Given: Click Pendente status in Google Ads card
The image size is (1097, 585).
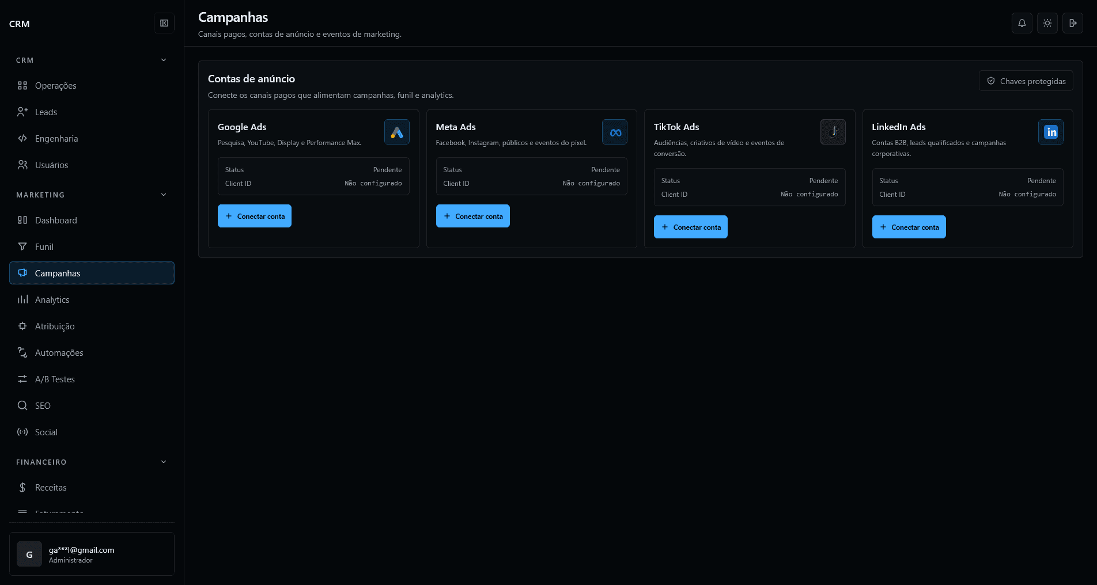Looking at the screenshot, I should coord(387,170).
